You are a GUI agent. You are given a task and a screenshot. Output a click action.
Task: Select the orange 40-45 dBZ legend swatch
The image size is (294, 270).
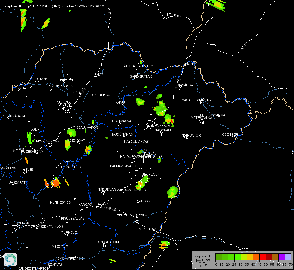[x=256, y=257]
